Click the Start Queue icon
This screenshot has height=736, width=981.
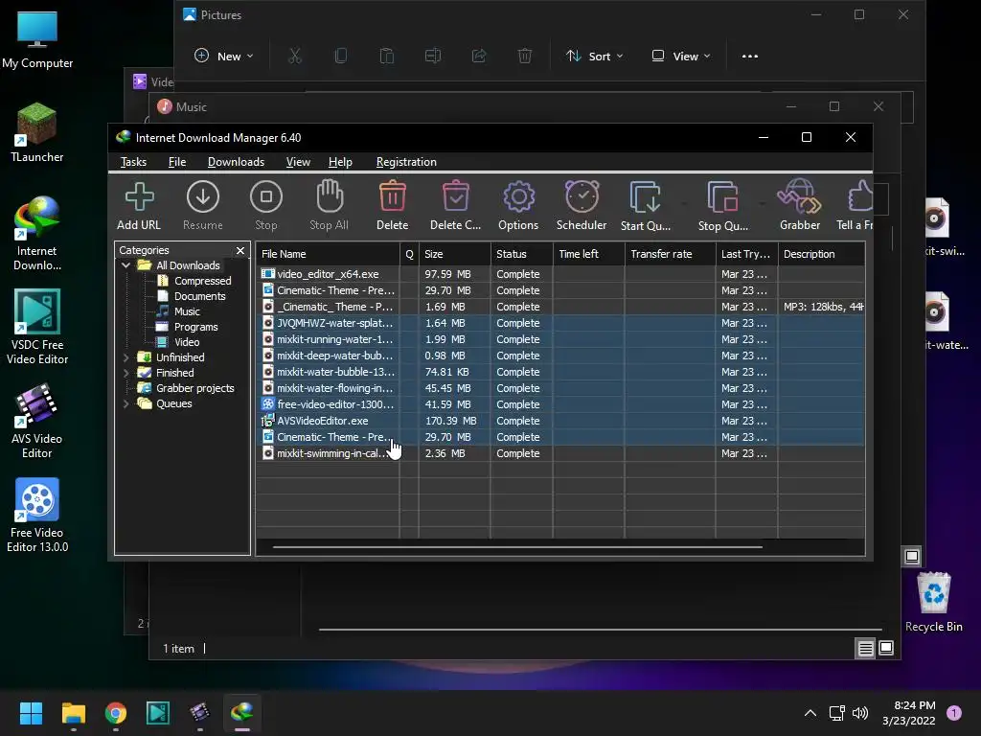pos(646,205)
